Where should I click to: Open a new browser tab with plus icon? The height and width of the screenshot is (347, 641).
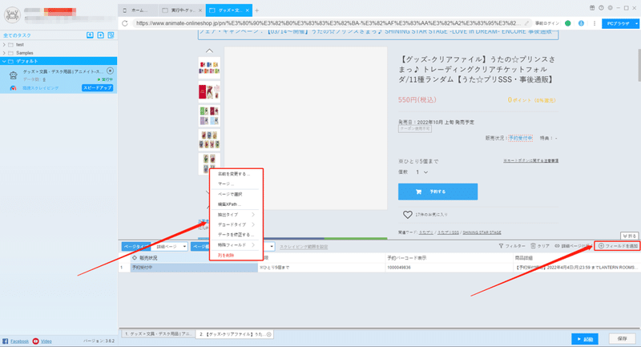pos(256,10)
